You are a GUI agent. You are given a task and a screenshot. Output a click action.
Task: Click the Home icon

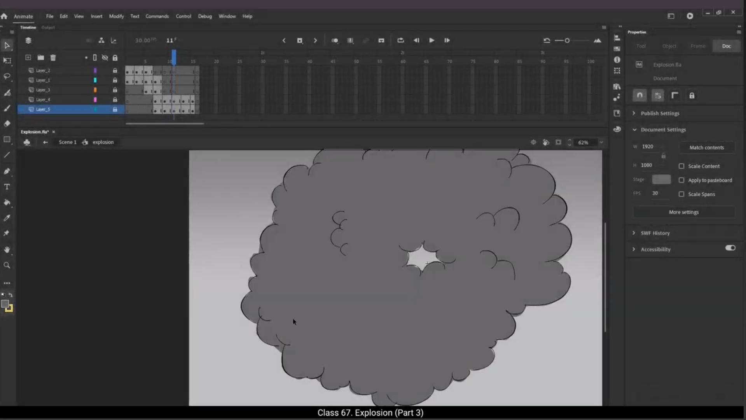click(x=4, y=16)
